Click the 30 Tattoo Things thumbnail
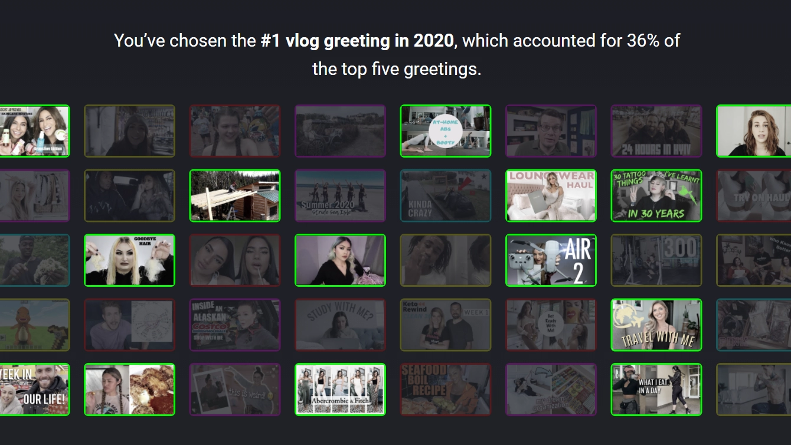This screenshot has height=445, width=791. point(656,196)
